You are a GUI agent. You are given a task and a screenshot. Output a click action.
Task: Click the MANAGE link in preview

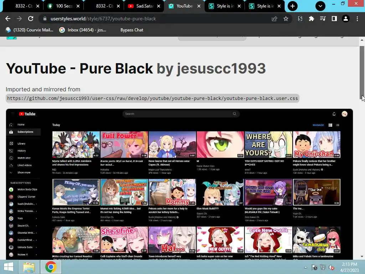coord(318,125)
